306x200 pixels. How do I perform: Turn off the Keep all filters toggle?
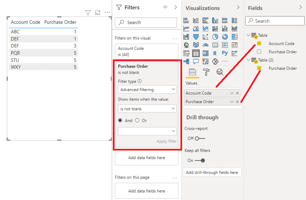pyautogui.click(x=200, y=160)
